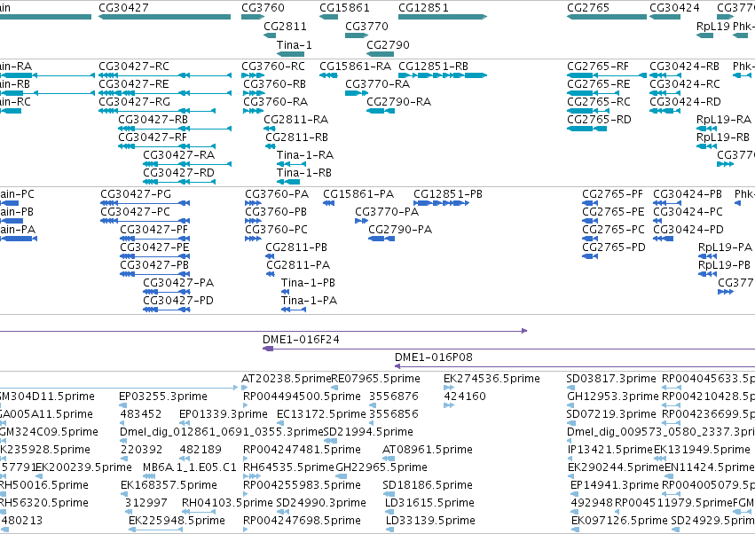755x534 pixels.
Task: Open the CG2811-PB protein label
Action: coord(296,247)
